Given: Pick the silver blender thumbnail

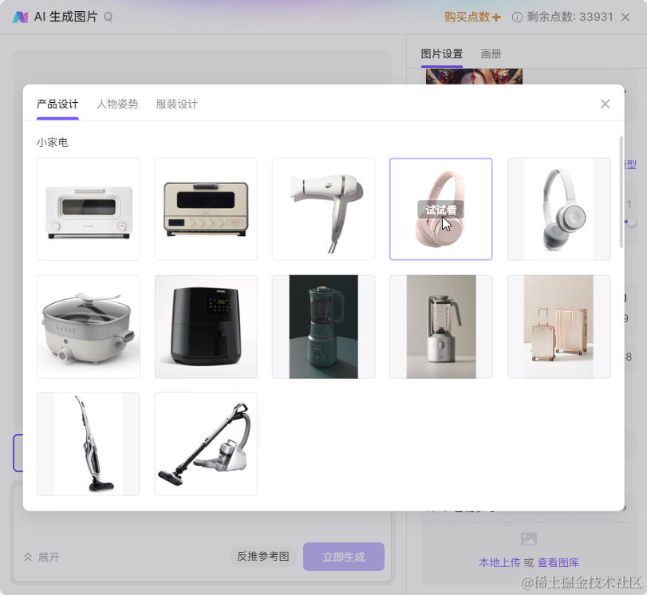Looking at the screenshot, I should pyautogui.click(x=440, y=327).
